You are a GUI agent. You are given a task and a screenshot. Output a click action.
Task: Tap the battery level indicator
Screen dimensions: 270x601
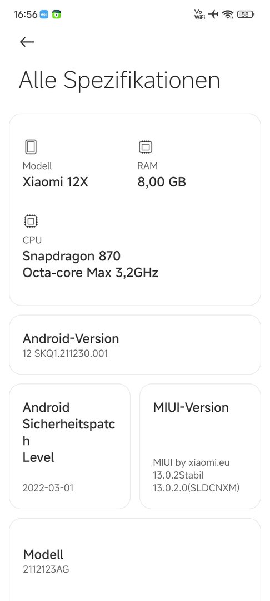click(246, 14)
